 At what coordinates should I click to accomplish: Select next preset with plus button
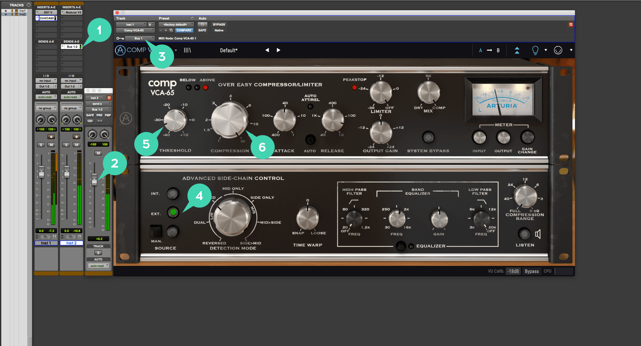[x=166, y=30]
